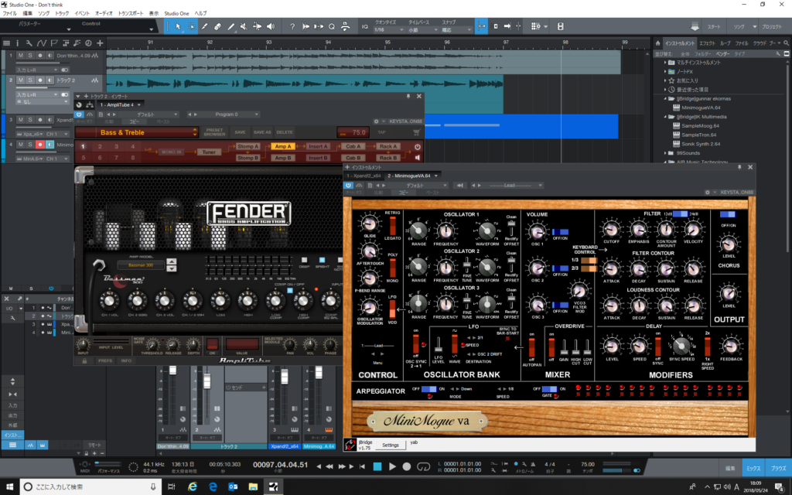Solo track 2

point(30,80)
